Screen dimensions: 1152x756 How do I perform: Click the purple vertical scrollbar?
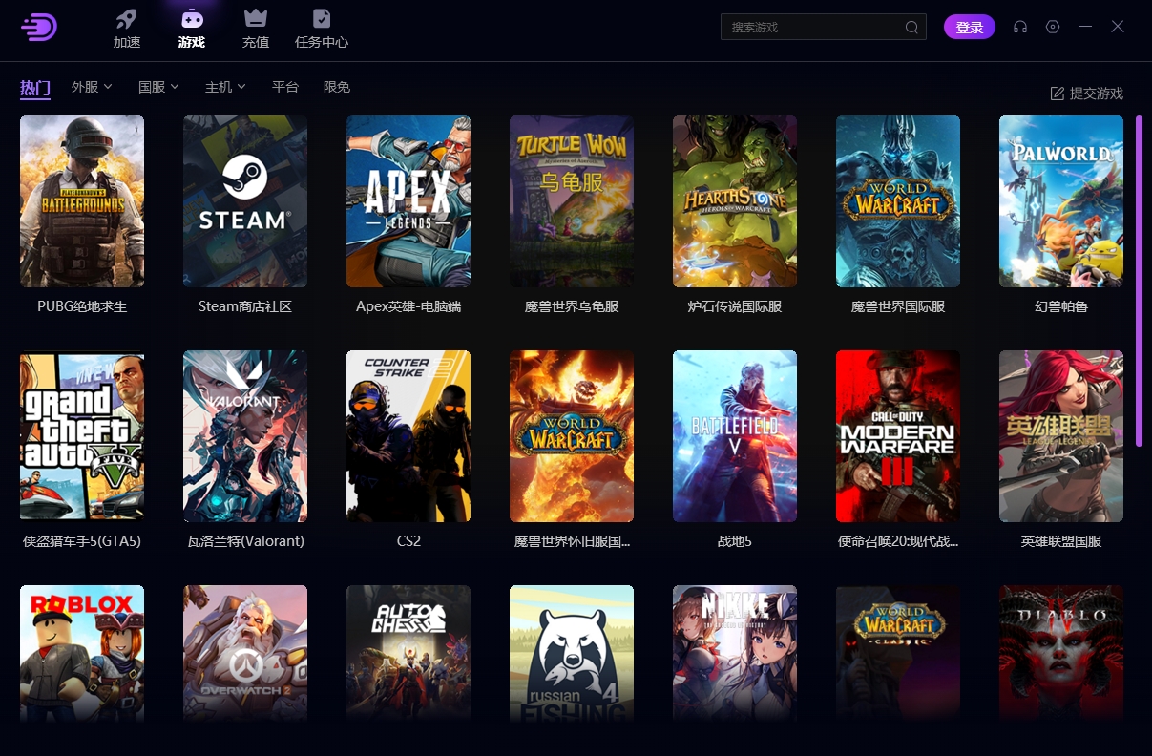click(1139, 281)
